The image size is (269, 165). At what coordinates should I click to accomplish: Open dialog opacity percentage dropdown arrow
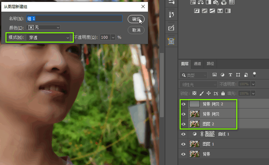pos(113,37)
